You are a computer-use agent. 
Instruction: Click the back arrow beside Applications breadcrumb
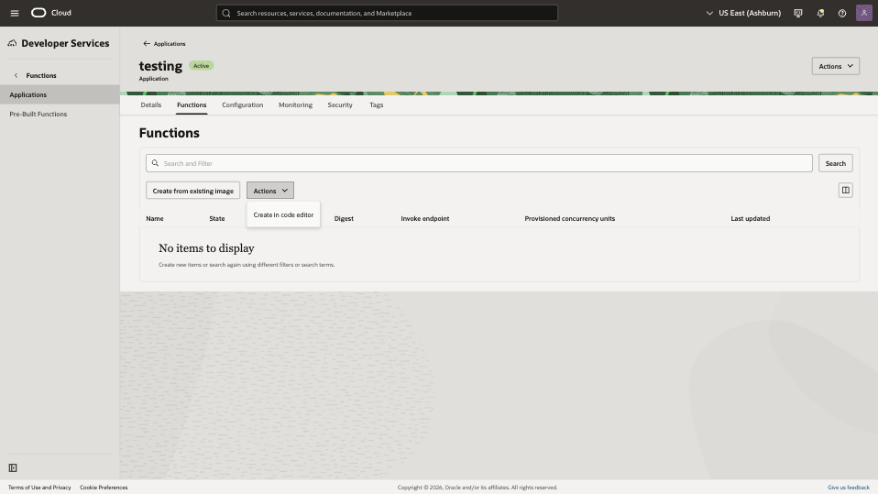(147, 43)
